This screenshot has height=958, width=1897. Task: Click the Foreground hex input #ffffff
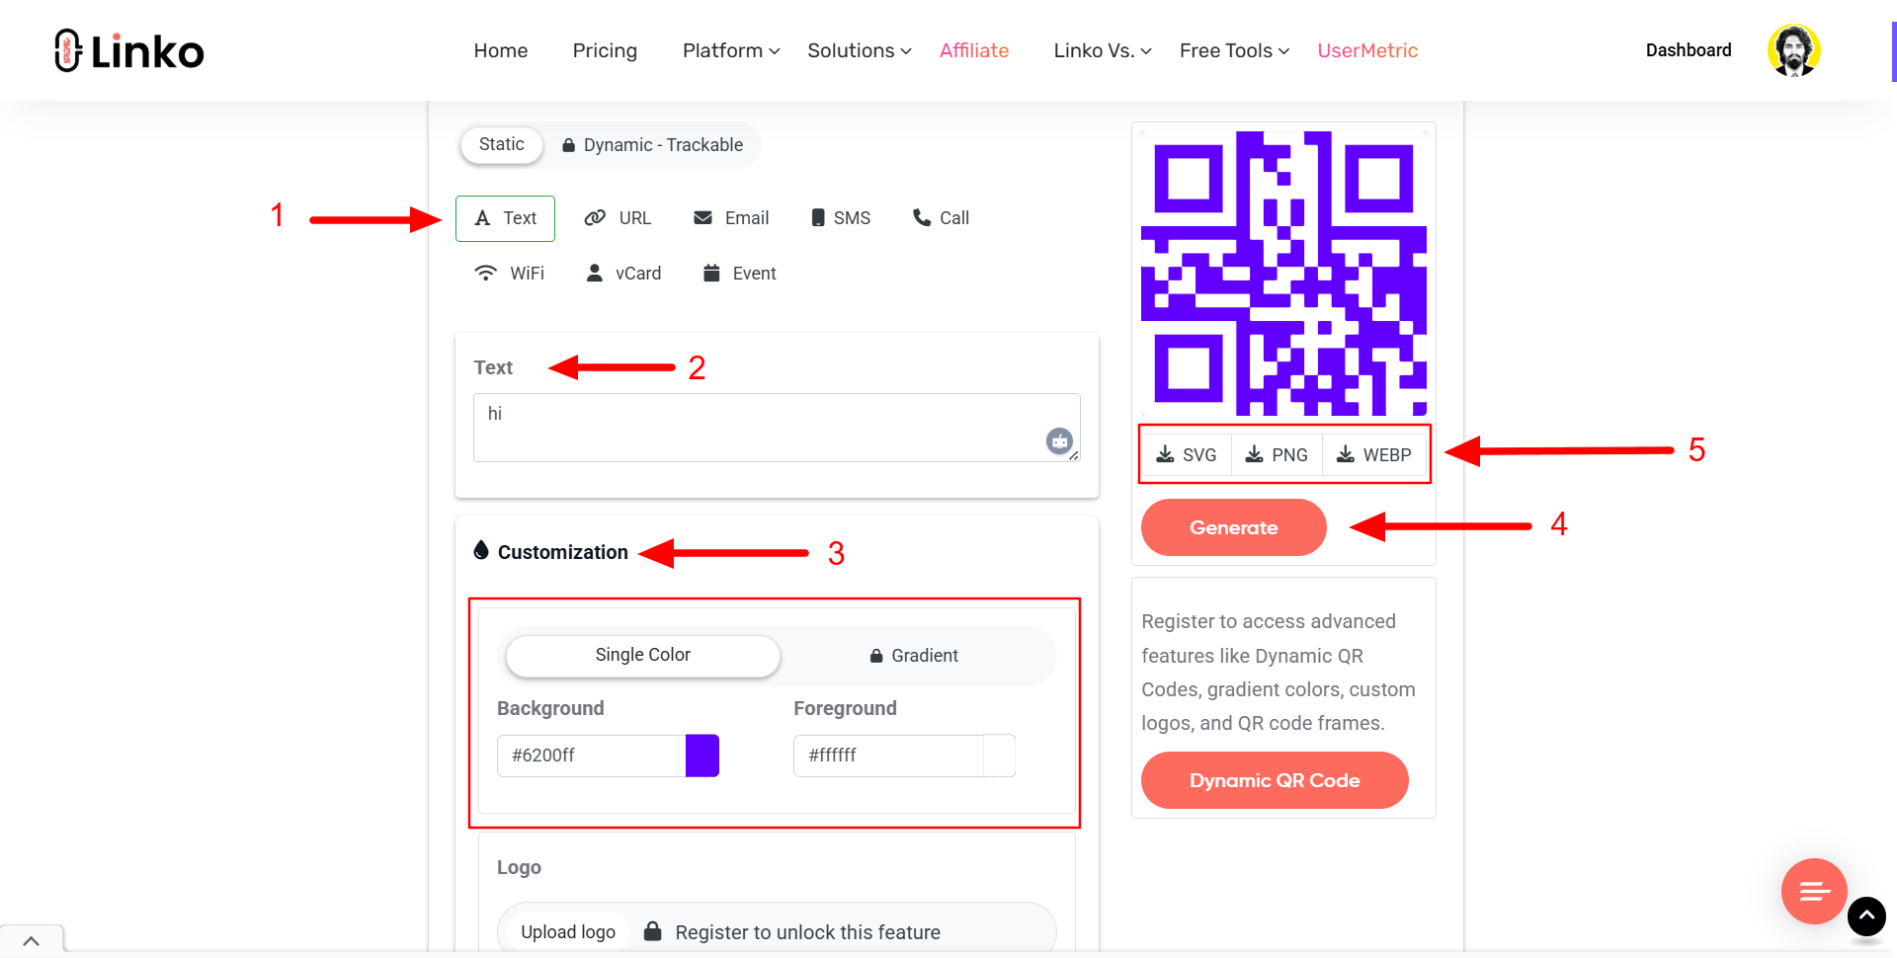click(x=888, y=756)
